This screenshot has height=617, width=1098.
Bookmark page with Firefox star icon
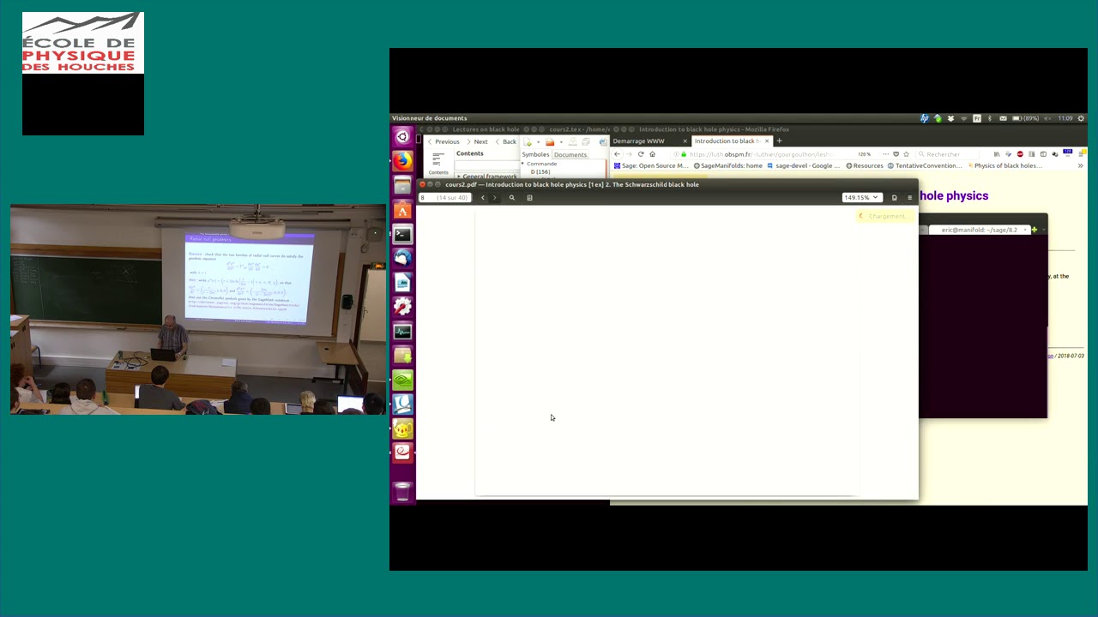906,154
